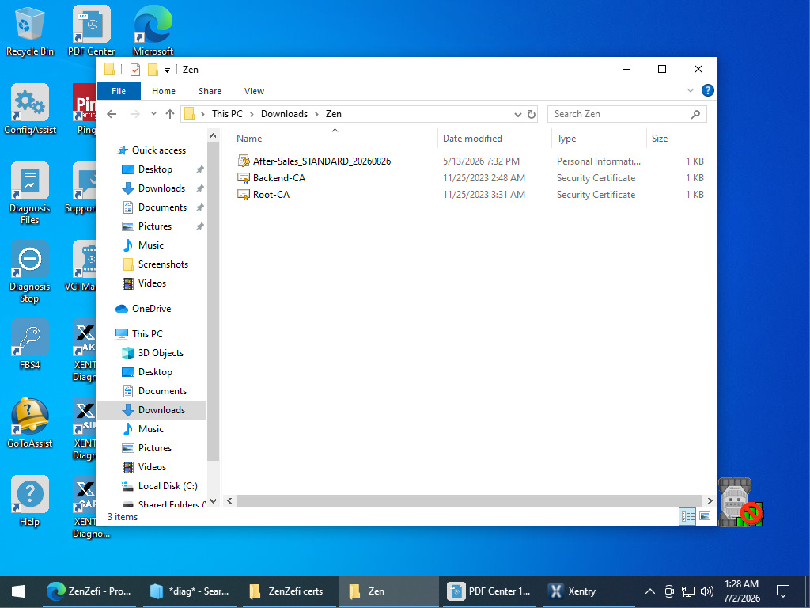Sort files by Type column

click(x=599, y=139)
